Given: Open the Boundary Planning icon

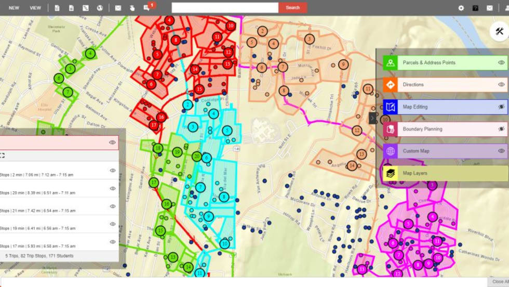Looking at the screenshot, I should [390, 129].
